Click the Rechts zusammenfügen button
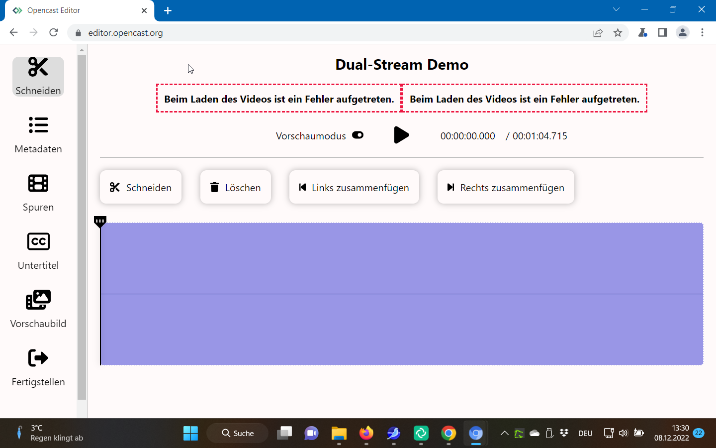Screen dimensions: 716x448 505,187
